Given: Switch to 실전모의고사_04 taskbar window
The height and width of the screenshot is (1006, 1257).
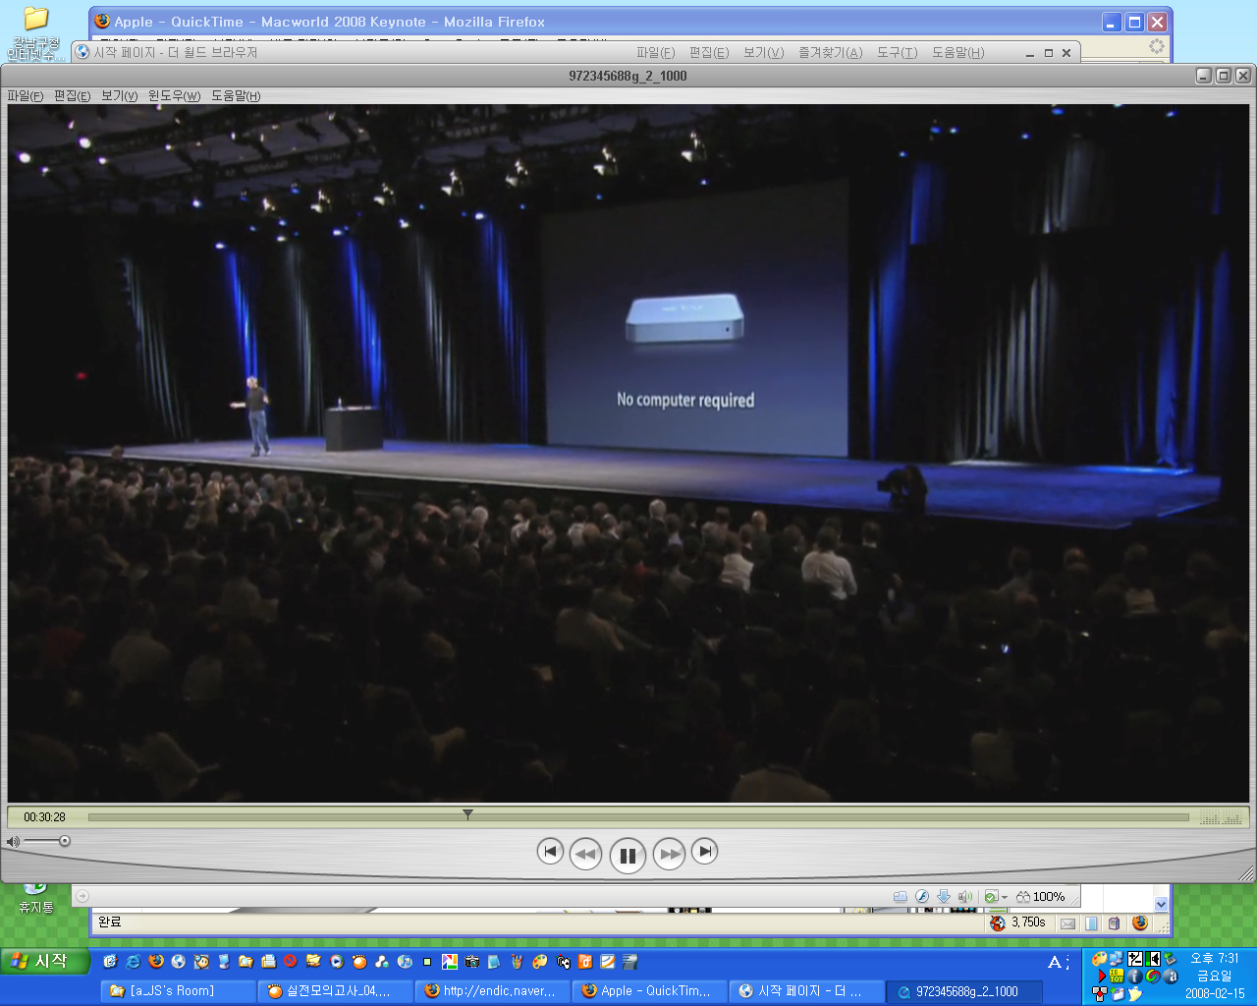Looking at the screenshot, I should (336, 991).
